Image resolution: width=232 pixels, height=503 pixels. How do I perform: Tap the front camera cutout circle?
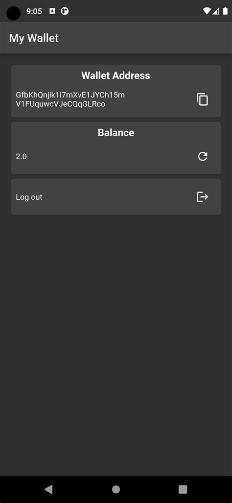13,13
